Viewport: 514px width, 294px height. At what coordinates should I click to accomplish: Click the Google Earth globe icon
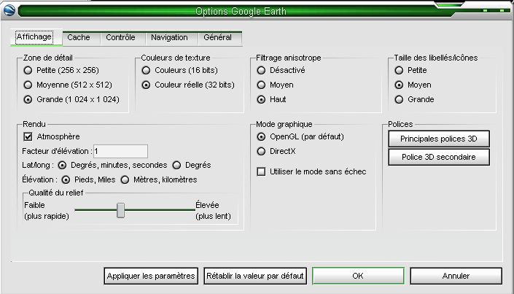(x=9, y=11)
